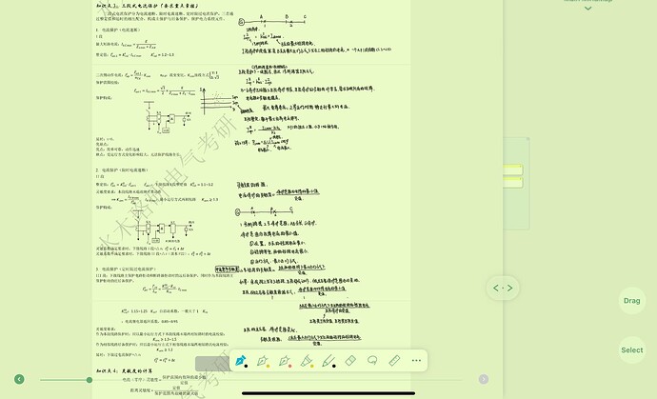Activate the lasso selection tool

pos(372,361)
